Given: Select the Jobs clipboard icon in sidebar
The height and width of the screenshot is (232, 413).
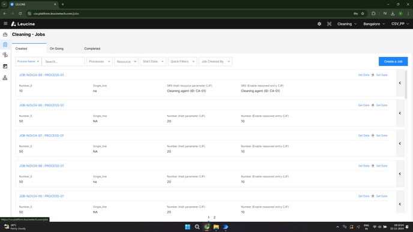Looking at the screenshot, I should click(5, 44).
